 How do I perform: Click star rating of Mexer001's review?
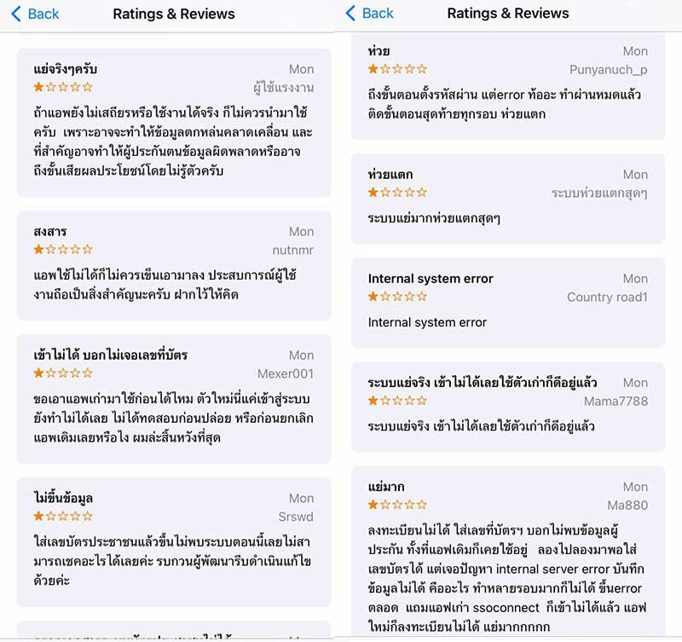point(63,373)
